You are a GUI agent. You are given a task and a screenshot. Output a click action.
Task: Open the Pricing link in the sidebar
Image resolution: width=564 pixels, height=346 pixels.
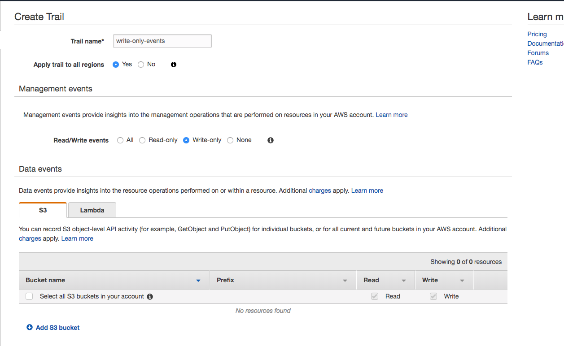(x=537, y=34)
